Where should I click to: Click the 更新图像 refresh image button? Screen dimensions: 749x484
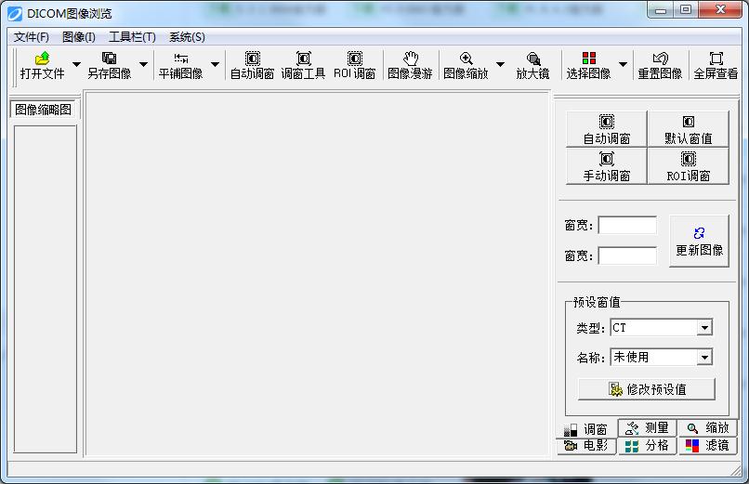point(700,241)
